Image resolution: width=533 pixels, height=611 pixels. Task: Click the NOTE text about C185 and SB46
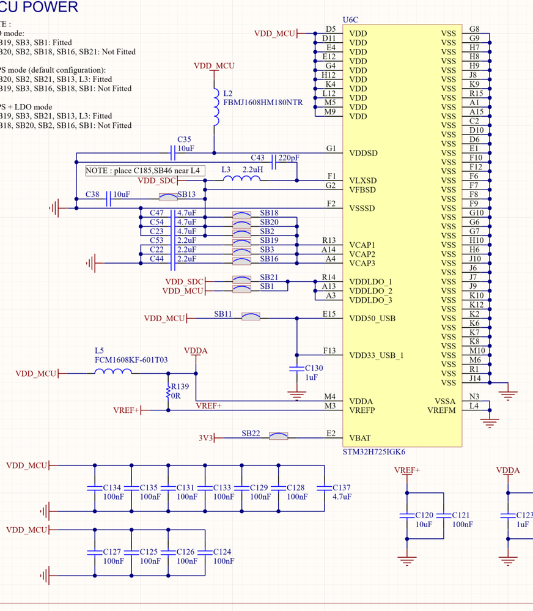(x=145, y=170)
